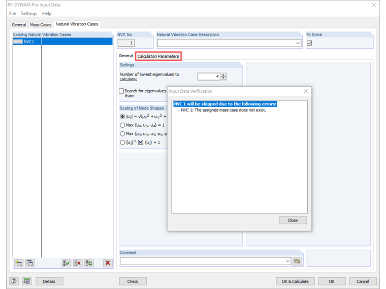
Task: Enable Search for eigenvalues checkbox
Action: click(x=121, y=91)
